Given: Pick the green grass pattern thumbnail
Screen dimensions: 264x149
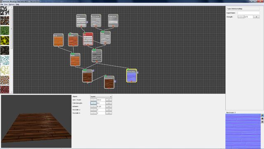Looking at the screenshot, I should [x=5, y=31].
